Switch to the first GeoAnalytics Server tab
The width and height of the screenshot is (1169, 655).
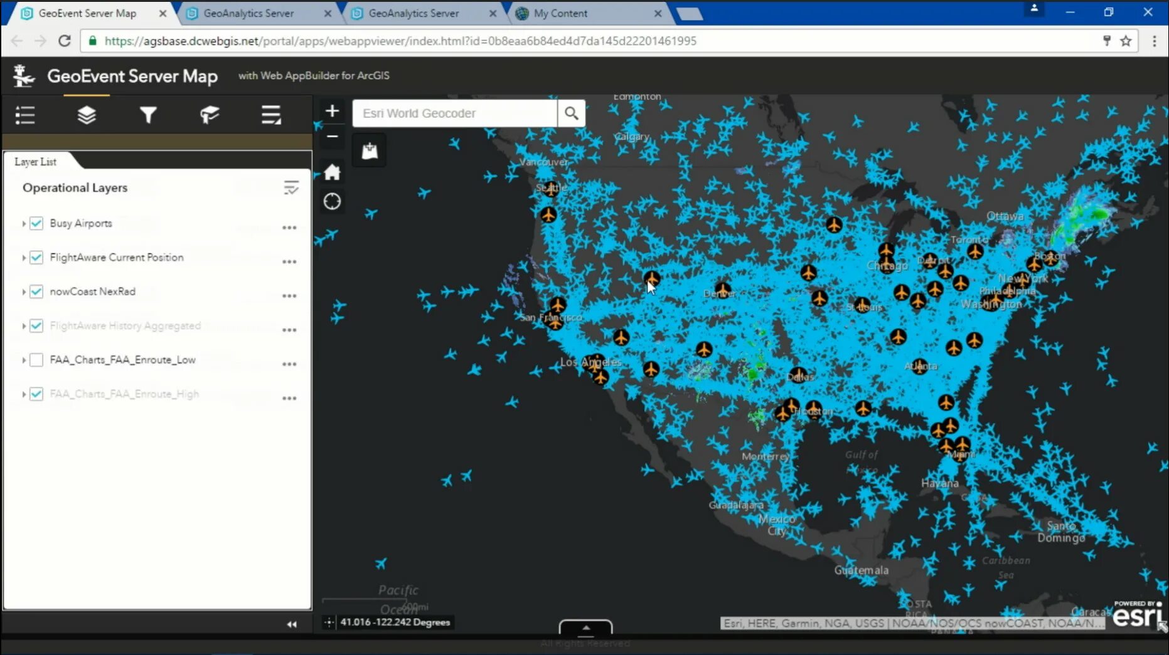pos(248,13)
